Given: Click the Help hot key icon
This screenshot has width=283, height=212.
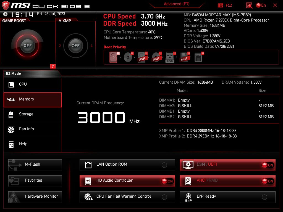Looking at the screenshot, I should 11,145.
